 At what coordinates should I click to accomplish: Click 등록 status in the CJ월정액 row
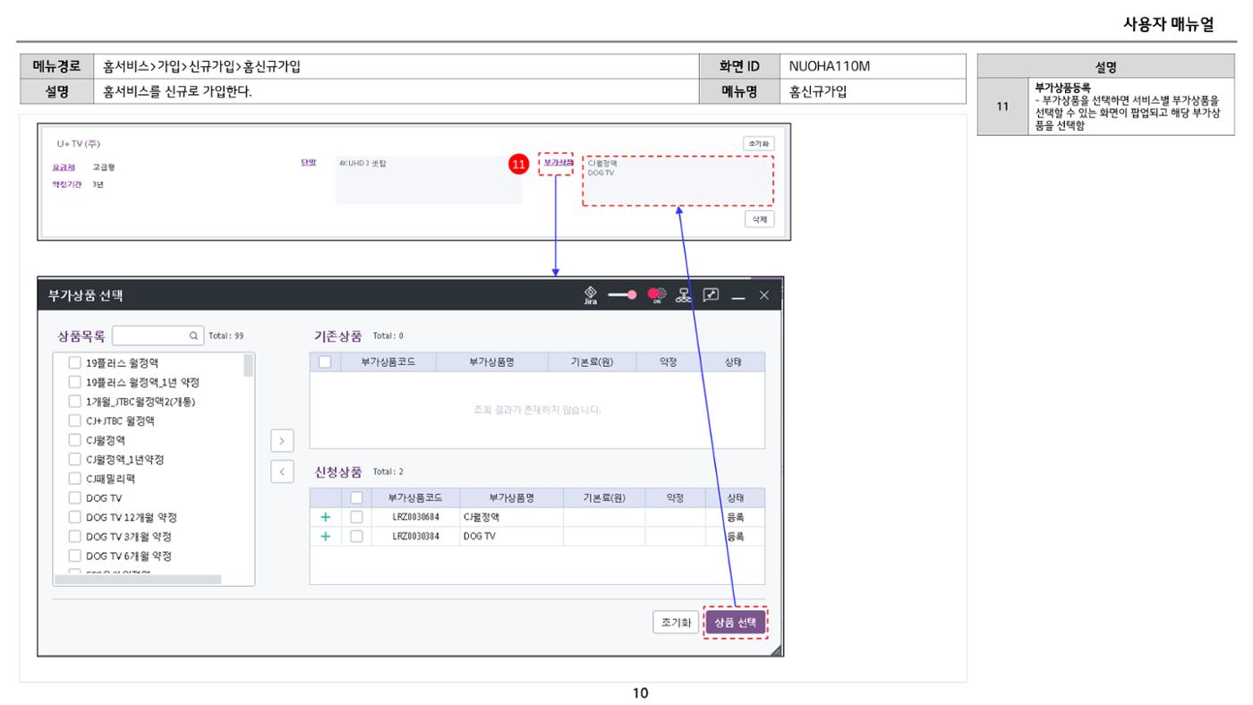click(x=735, y=516)
